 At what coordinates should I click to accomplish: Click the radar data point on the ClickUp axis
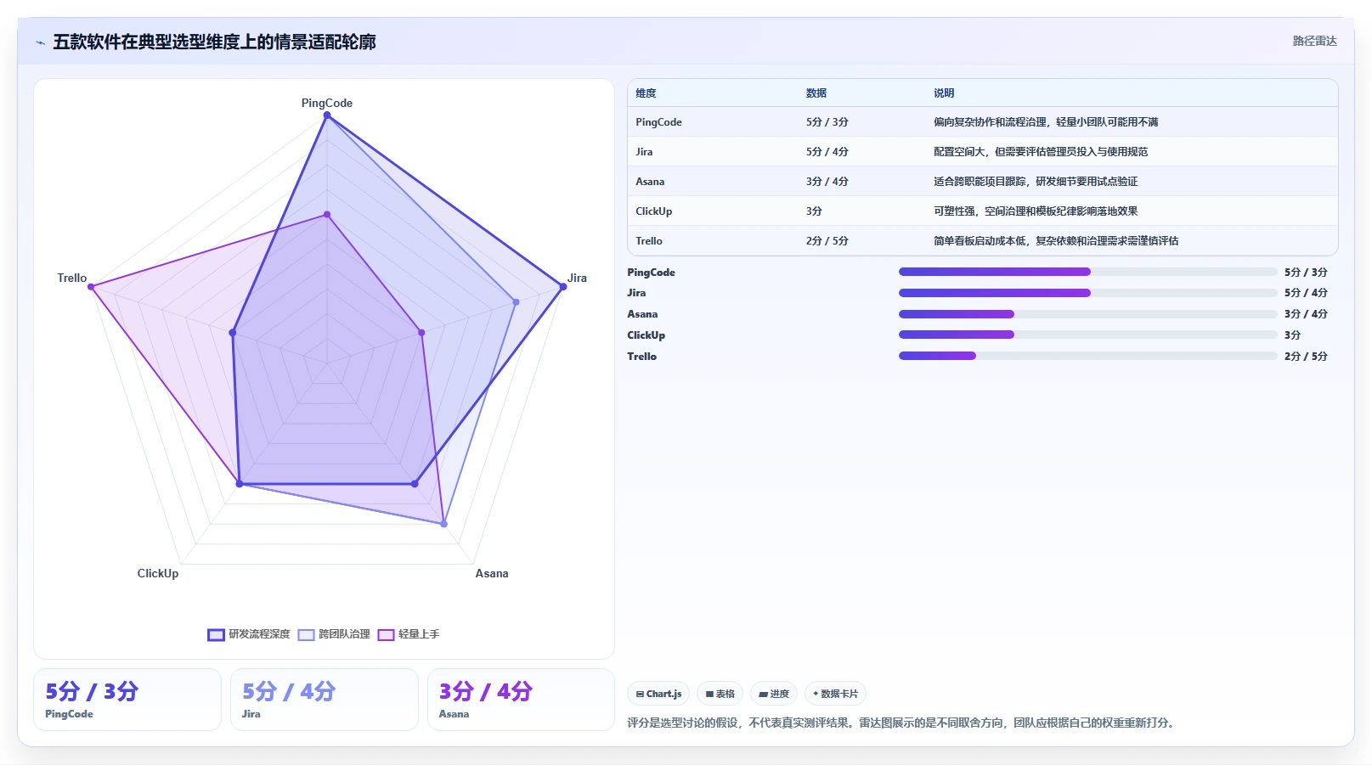[x=240, y=484]
